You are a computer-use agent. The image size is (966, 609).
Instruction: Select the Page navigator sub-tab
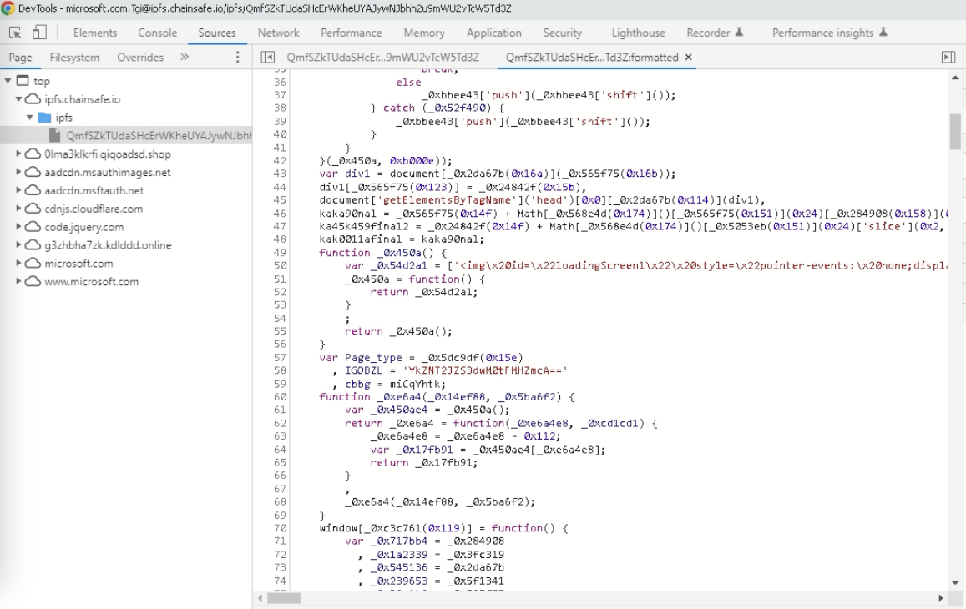(20, 58)
